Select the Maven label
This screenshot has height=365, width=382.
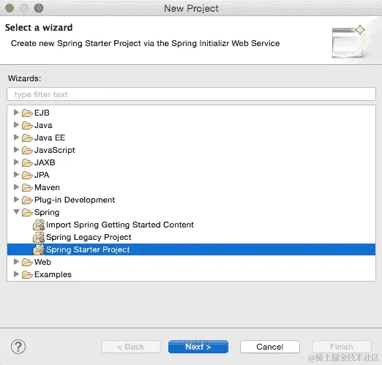point(47,187)
